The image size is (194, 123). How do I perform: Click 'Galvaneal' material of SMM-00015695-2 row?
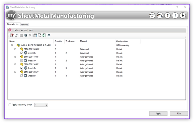click(84, 49)
